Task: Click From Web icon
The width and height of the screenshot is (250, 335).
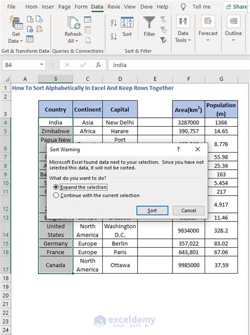Action: 30,29
